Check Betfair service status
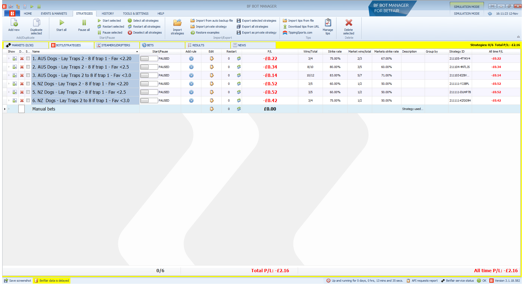 (x=457, y=281)
